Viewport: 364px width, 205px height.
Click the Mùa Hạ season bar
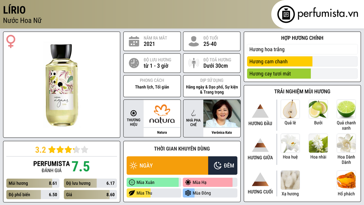click(x=210, y=183)
